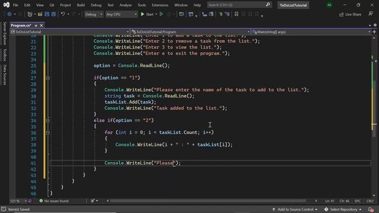
Task: Open the Build menu
Action: click(81, 5)
